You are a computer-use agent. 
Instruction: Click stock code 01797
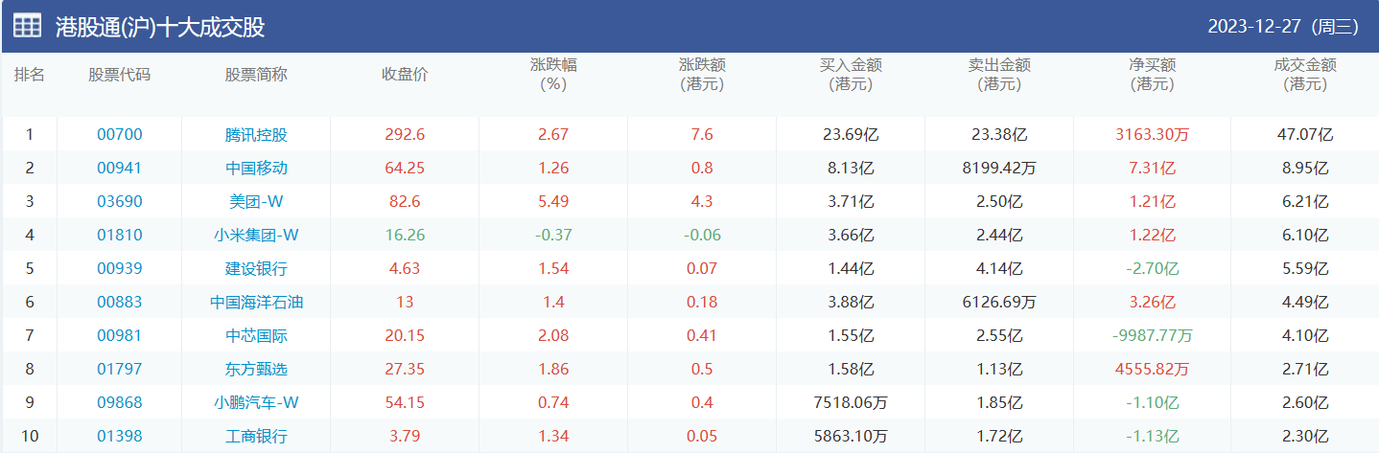pyautogui.click(x=119, y=370)
